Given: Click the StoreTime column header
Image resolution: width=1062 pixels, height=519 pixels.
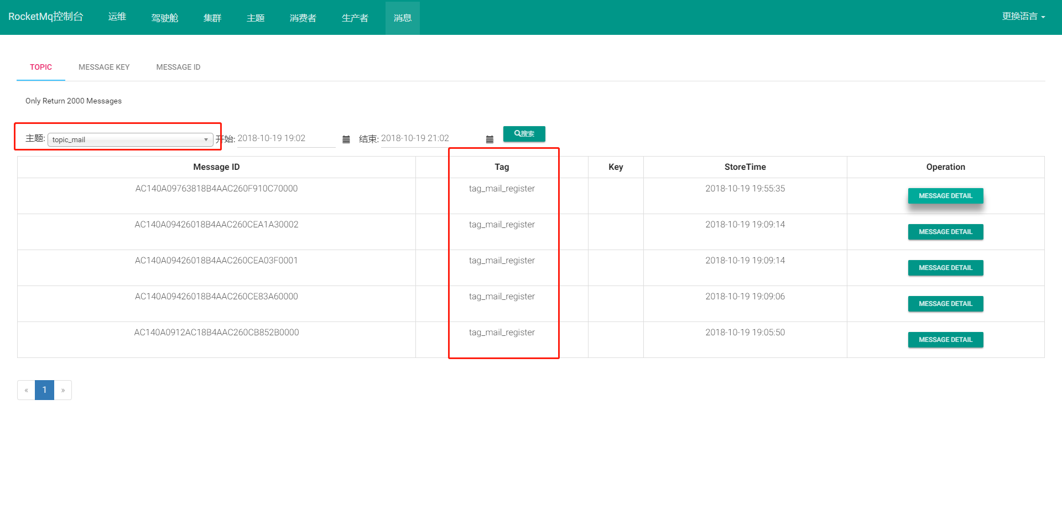Looking at the screenshot, I should [x=745, y=167].
